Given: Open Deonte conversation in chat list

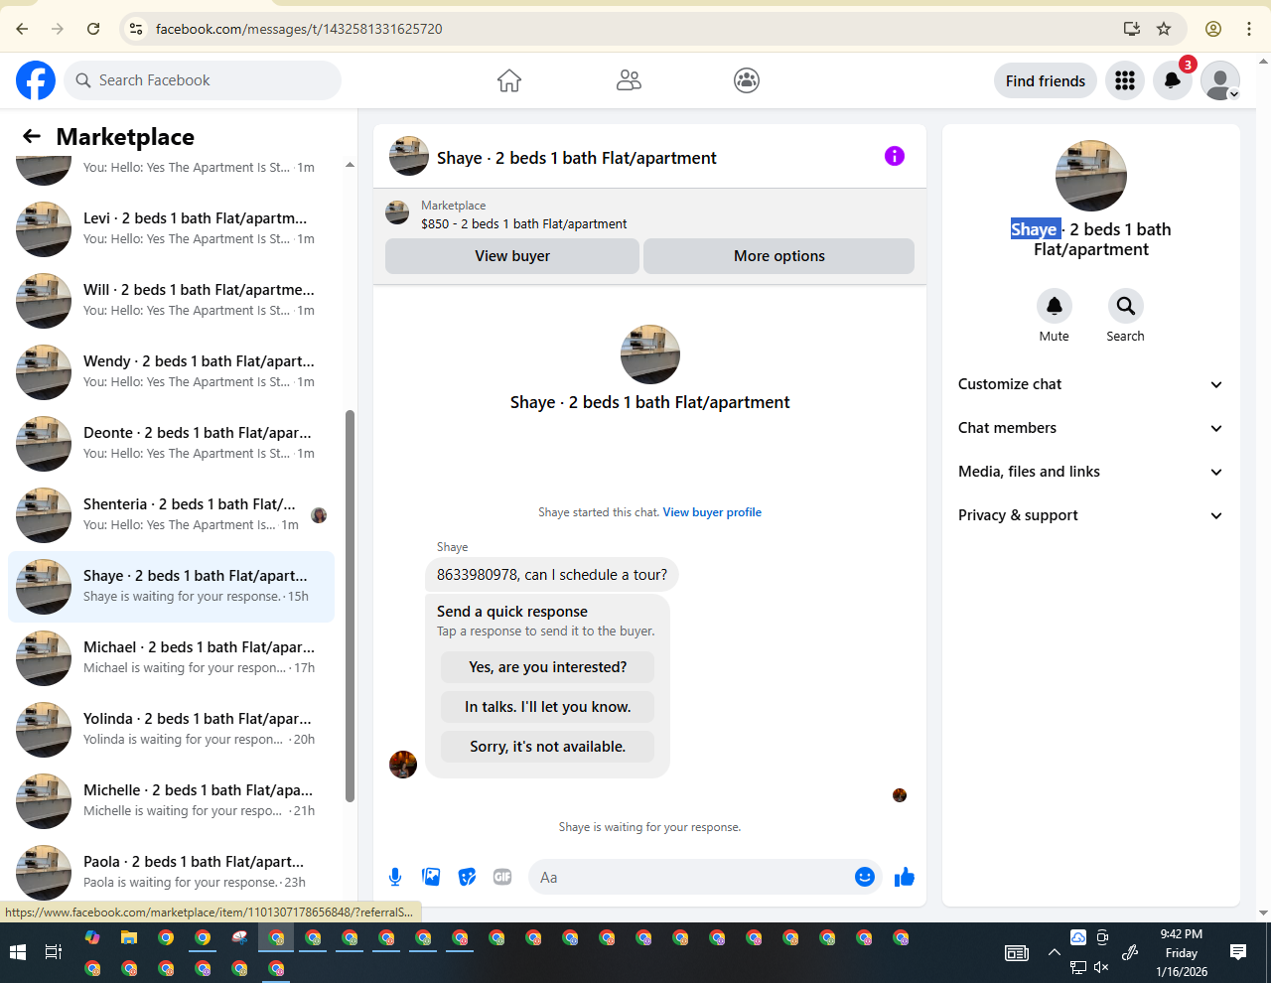Looking at the screenshot, I should click(171, 444).
